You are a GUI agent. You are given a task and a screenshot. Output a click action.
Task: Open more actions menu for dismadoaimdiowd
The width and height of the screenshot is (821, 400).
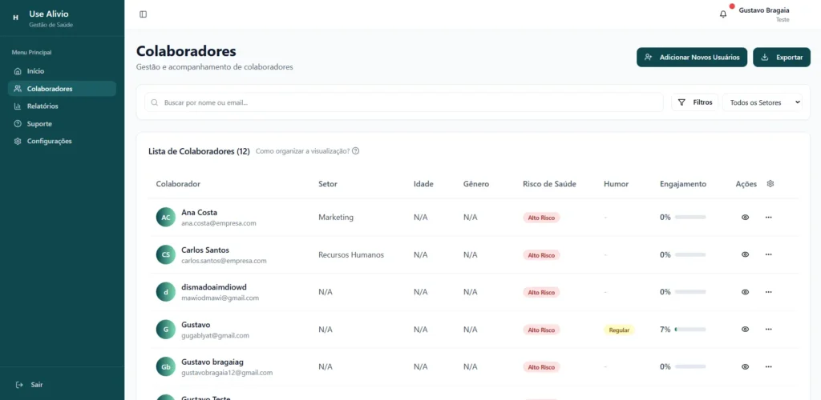click(769, 292)
